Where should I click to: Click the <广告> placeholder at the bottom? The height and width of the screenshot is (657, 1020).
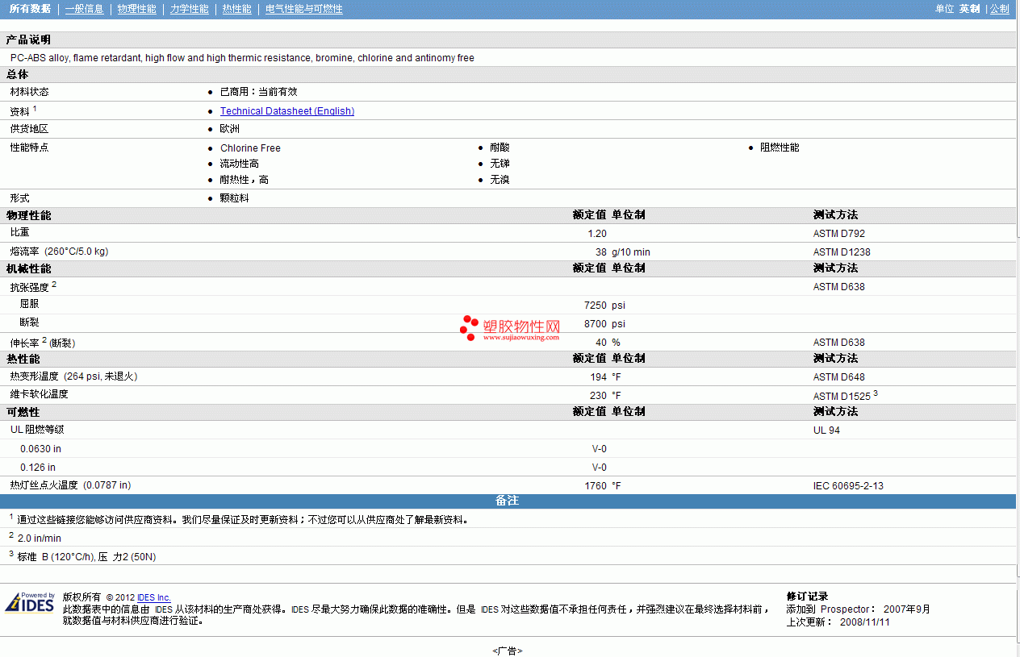point(508,651)
